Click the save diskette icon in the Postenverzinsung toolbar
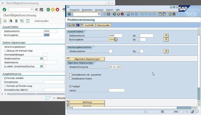Viewport: 201px width, 115px height. tap(108, 14)
